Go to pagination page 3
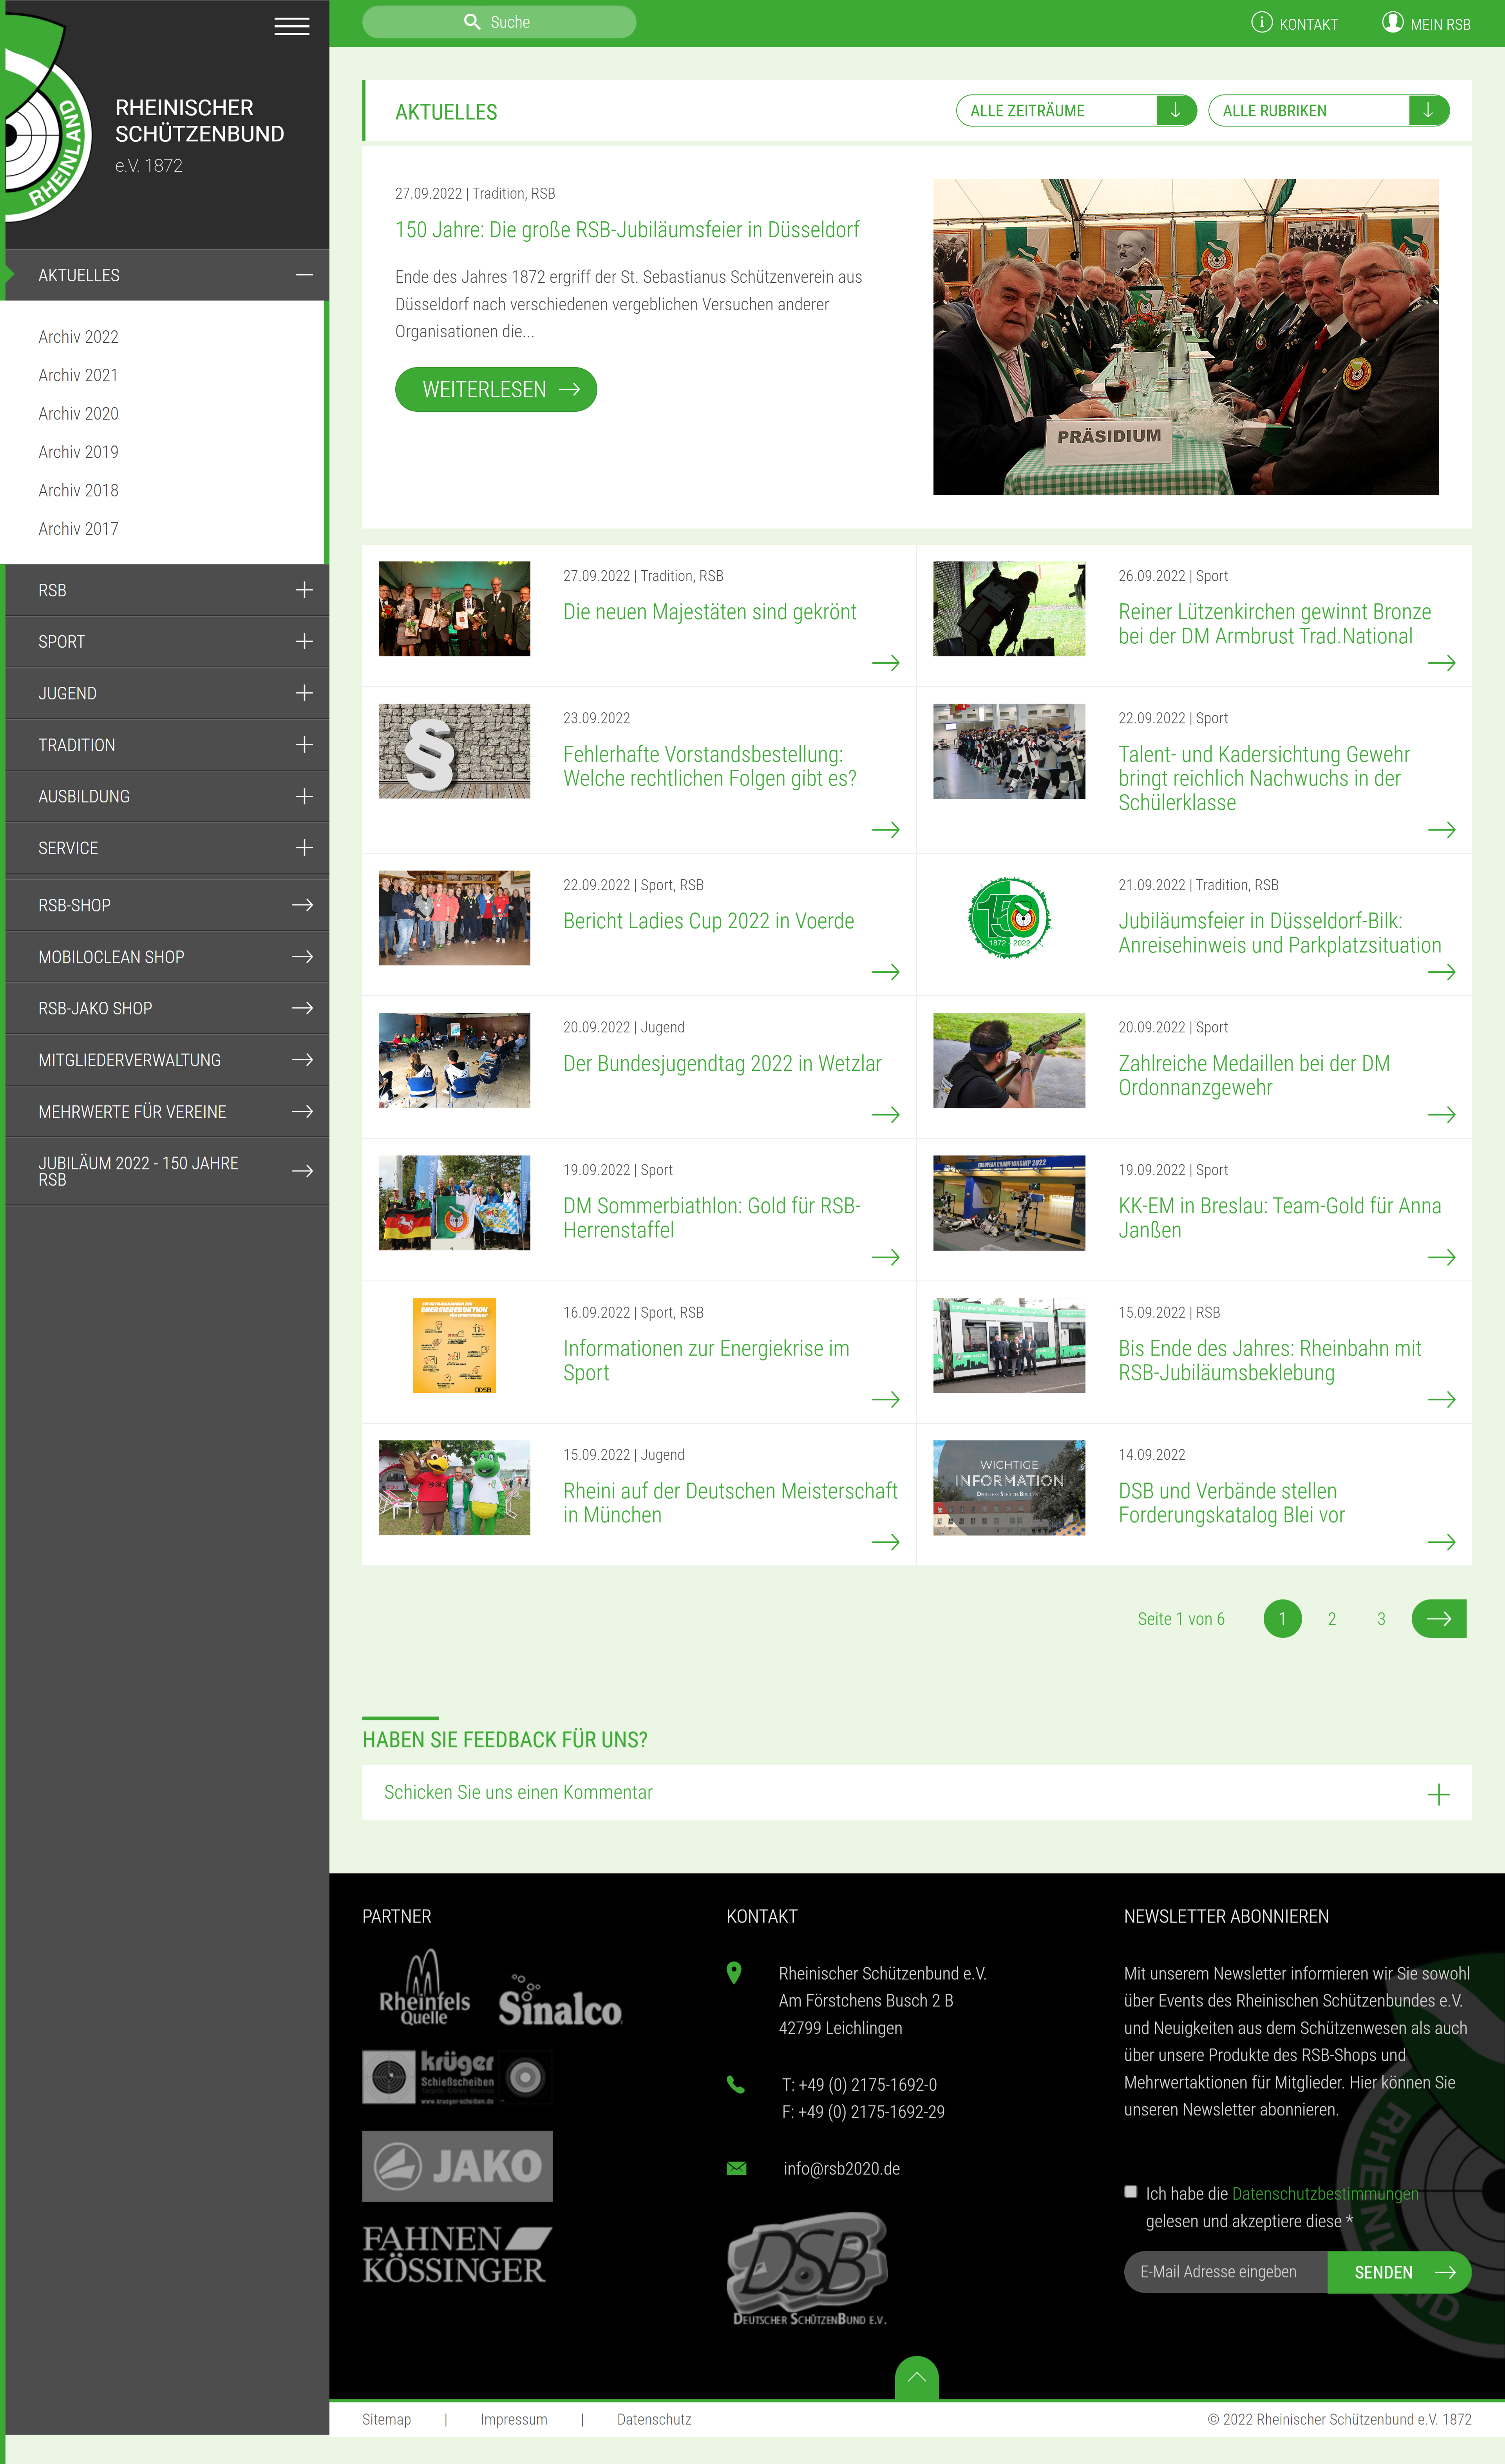1505x2464 pixels. pos(1381,1618)
